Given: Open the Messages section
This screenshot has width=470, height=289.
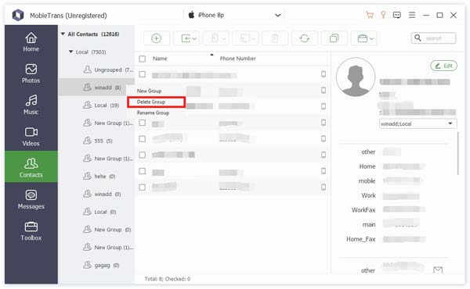Looking at the screenshot, I should click(31, 199).
